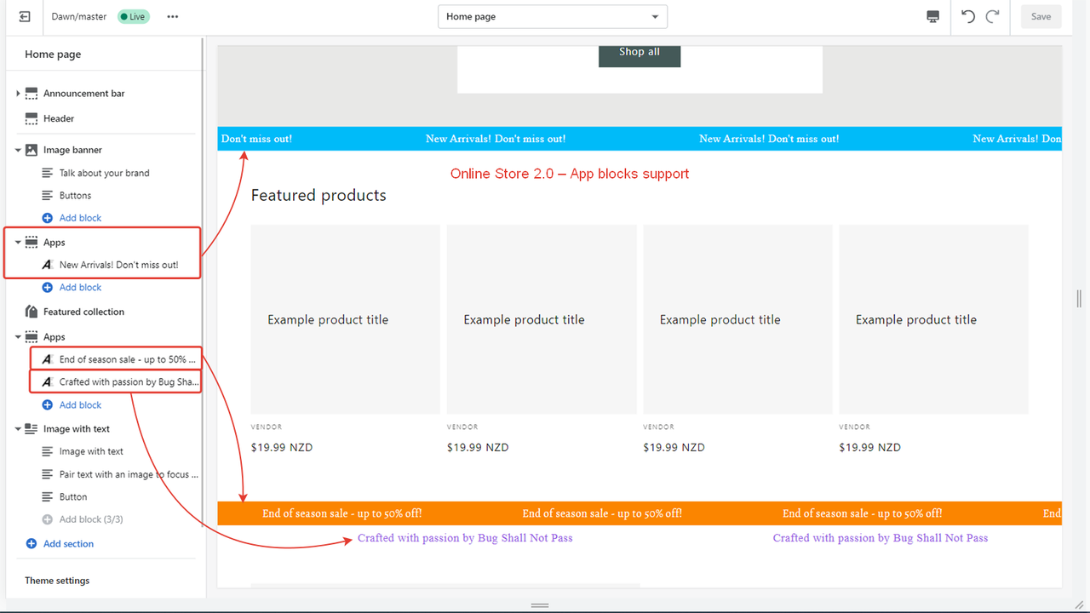Click the redo arrow icon
The image size is (1090, 613).
coord(992,15)
